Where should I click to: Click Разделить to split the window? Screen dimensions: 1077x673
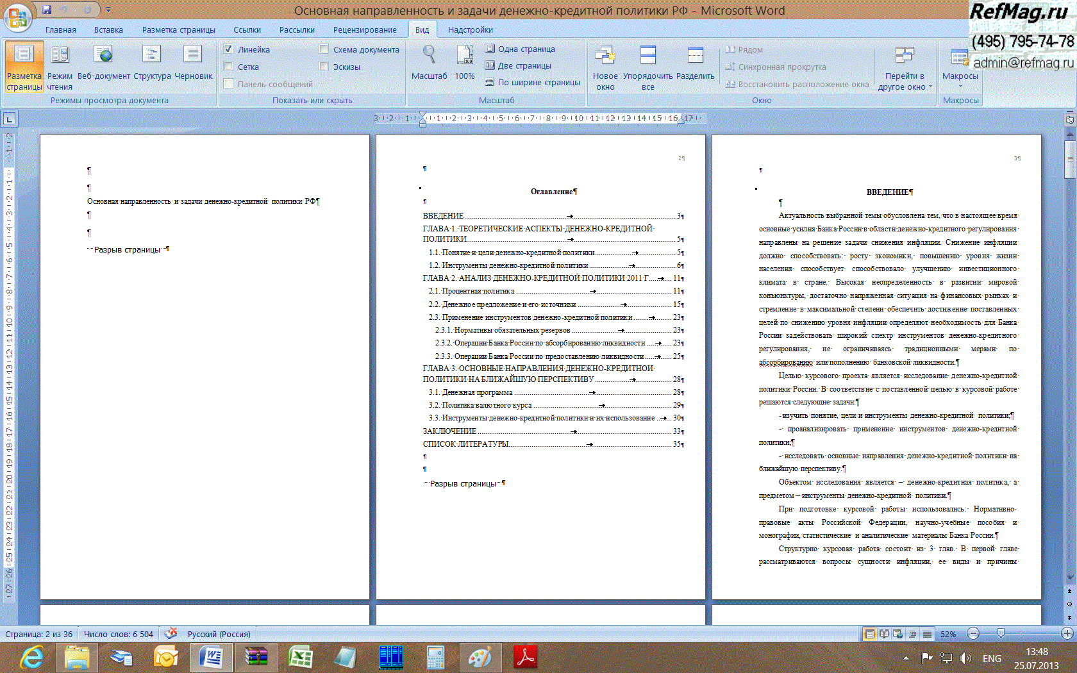pos(695,64)
